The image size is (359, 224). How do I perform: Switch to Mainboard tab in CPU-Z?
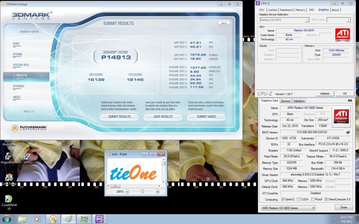[286, 10]
